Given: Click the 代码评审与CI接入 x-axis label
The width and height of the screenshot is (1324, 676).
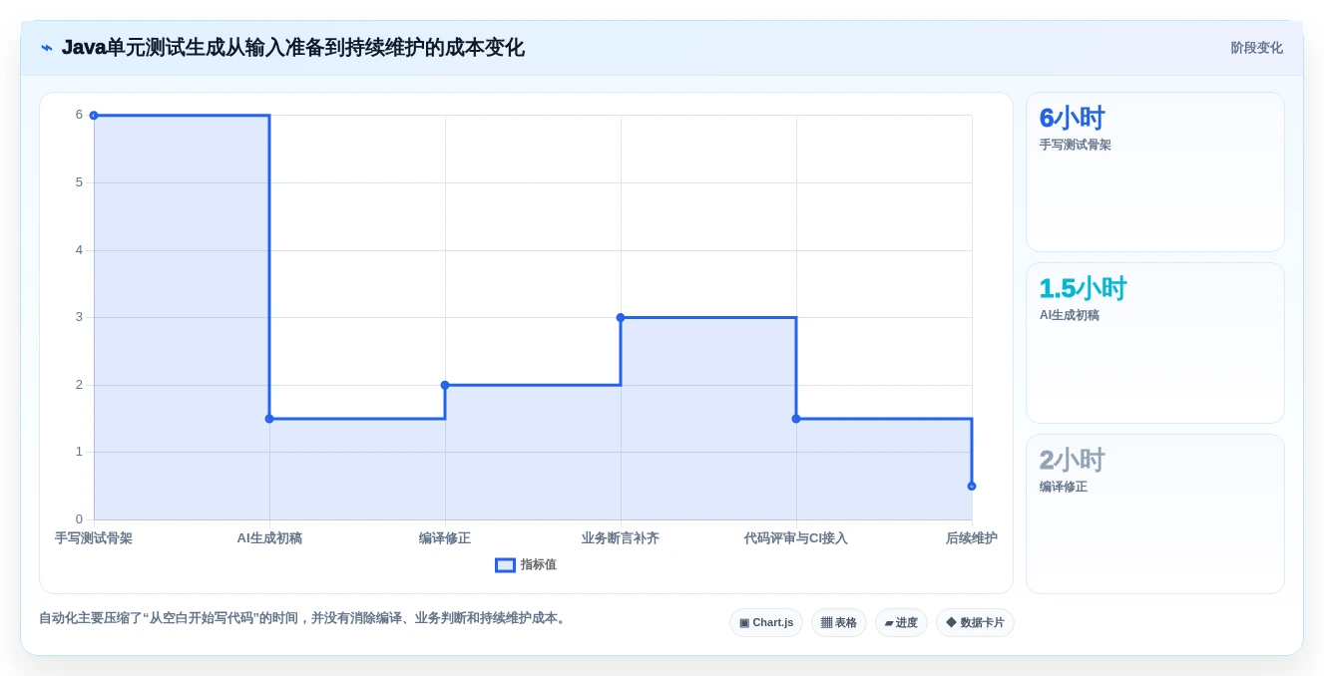Looking at the screenshot, I should 796,538.
